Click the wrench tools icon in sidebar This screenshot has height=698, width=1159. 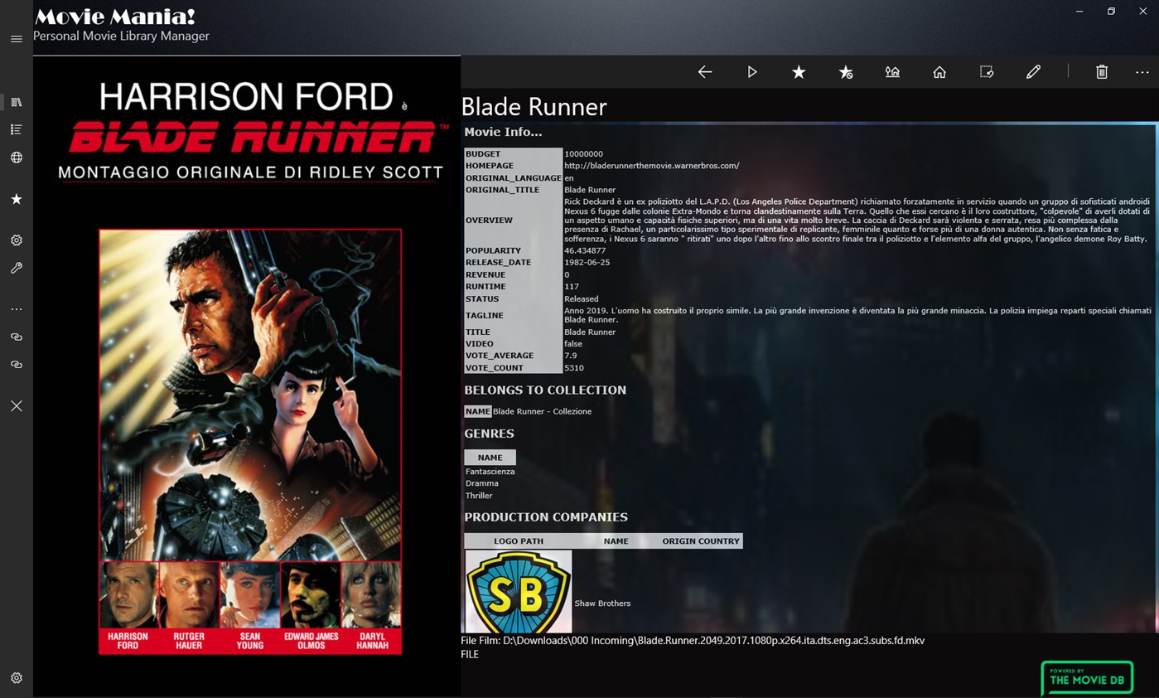(x=16, y=268)
